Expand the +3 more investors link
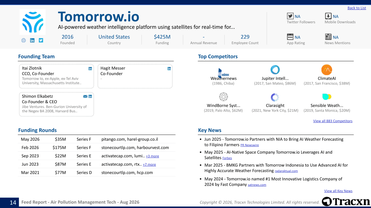 pos(152,156)
